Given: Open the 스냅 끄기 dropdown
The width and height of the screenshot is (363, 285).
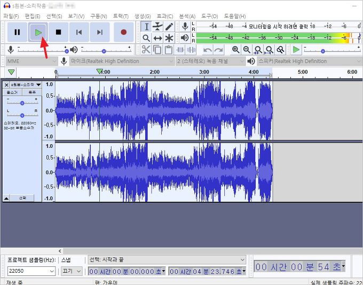Looking at the screenshot, I should coord(72,271).
